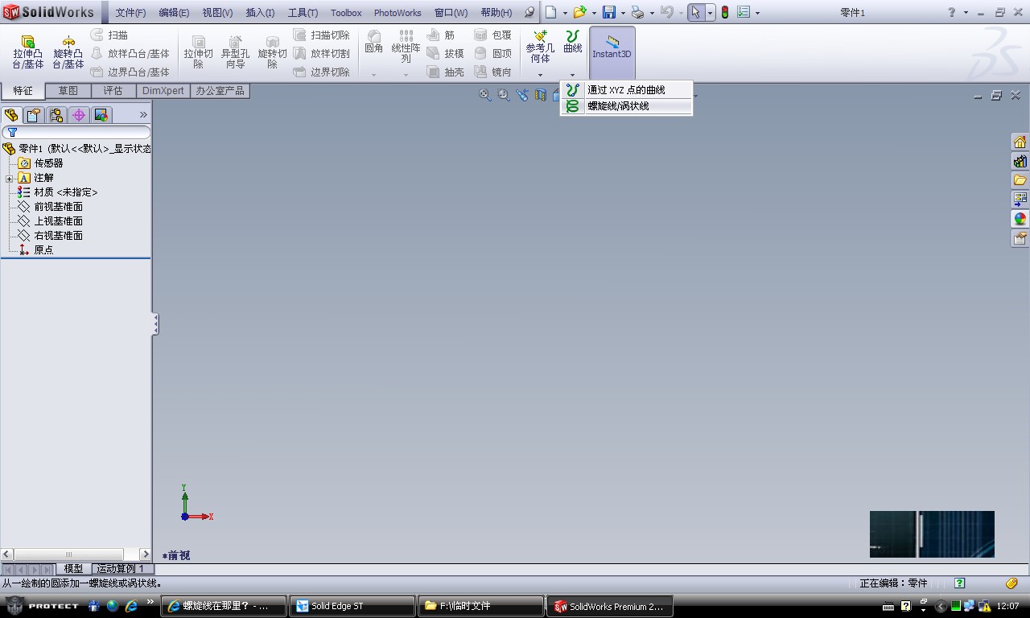
Task: Open the FeatureManager design tree tab
Action: click(x=11, y=115)
